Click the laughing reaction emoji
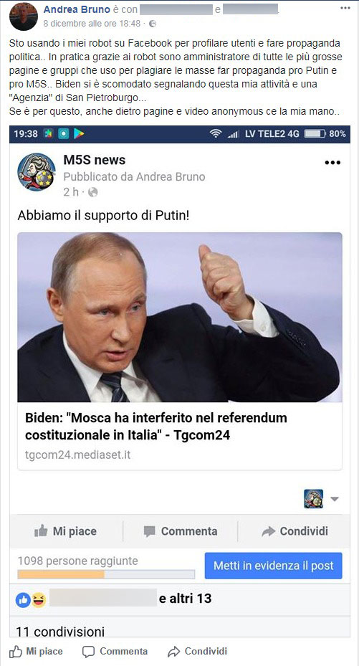 point(39,600)
